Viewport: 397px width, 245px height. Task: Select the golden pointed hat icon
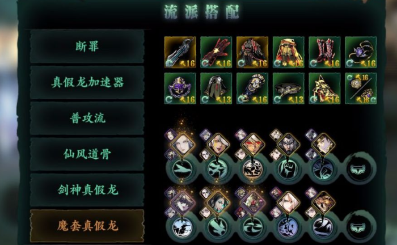[x=324, y=88]
